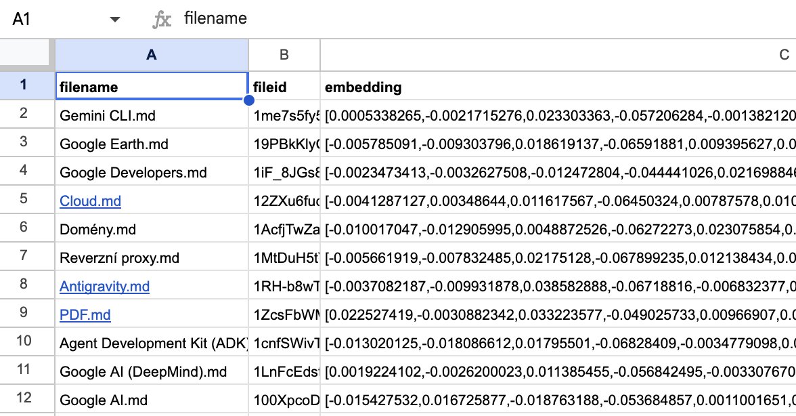Select row 4 header

click(27, 171)
